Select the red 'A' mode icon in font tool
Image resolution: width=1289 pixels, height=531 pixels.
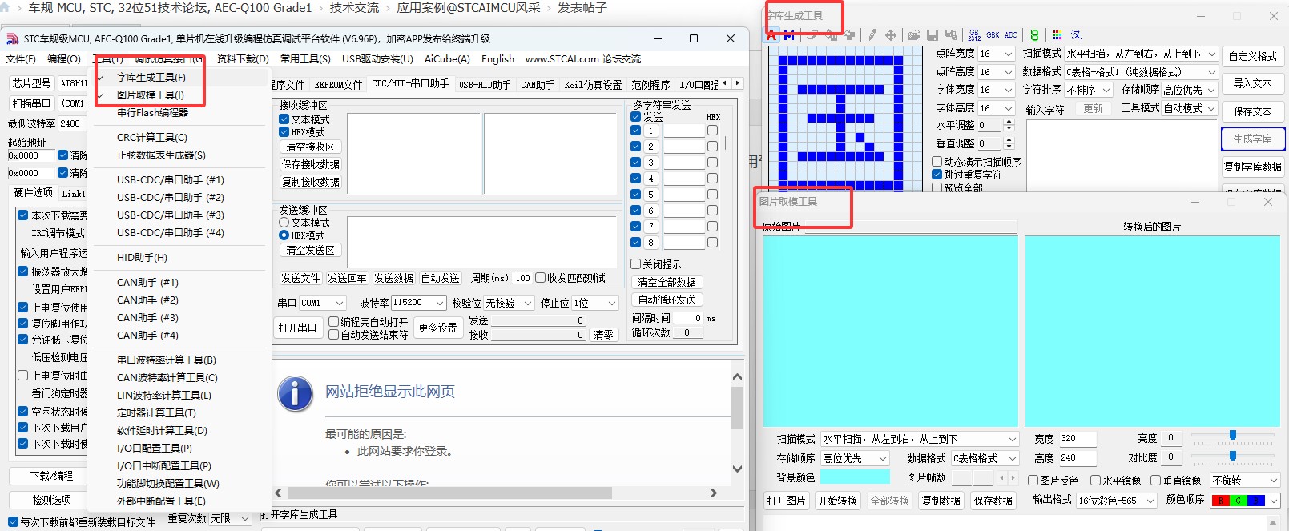[x=771, y=35]
